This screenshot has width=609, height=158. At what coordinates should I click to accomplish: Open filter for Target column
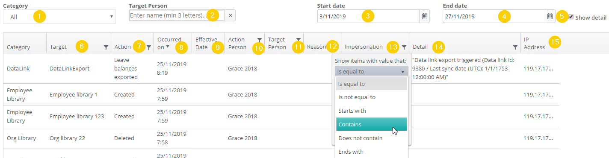point(106,48)
